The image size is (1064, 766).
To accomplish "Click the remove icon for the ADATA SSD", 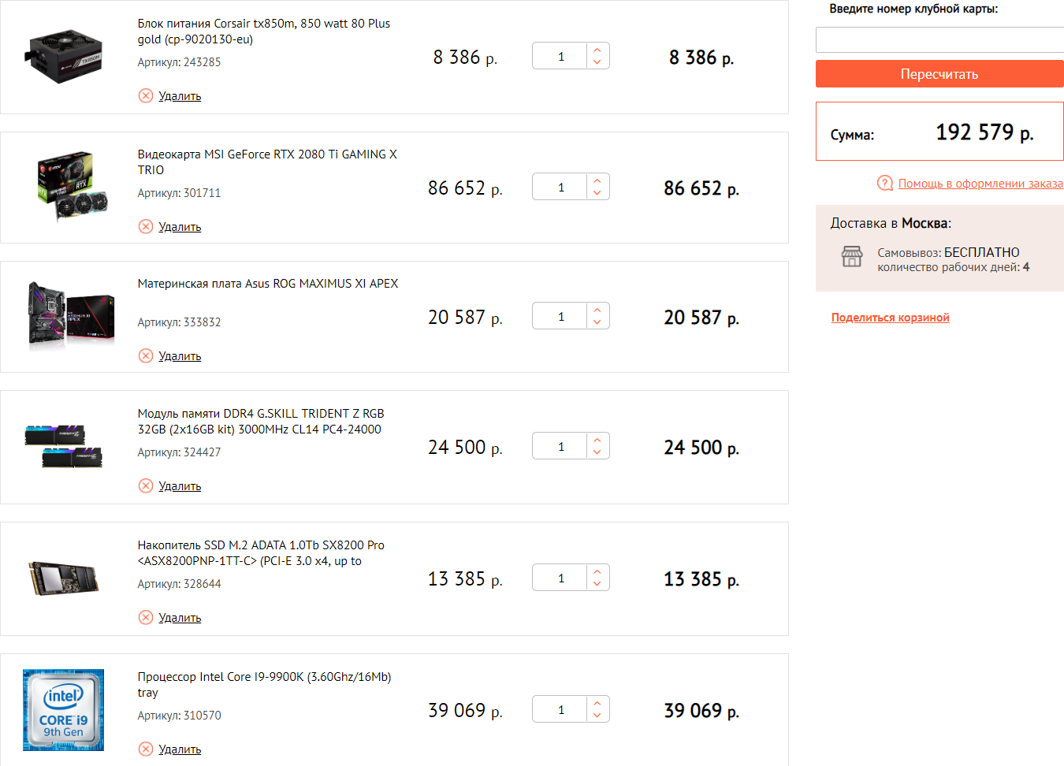I will [x=146, y=618].
